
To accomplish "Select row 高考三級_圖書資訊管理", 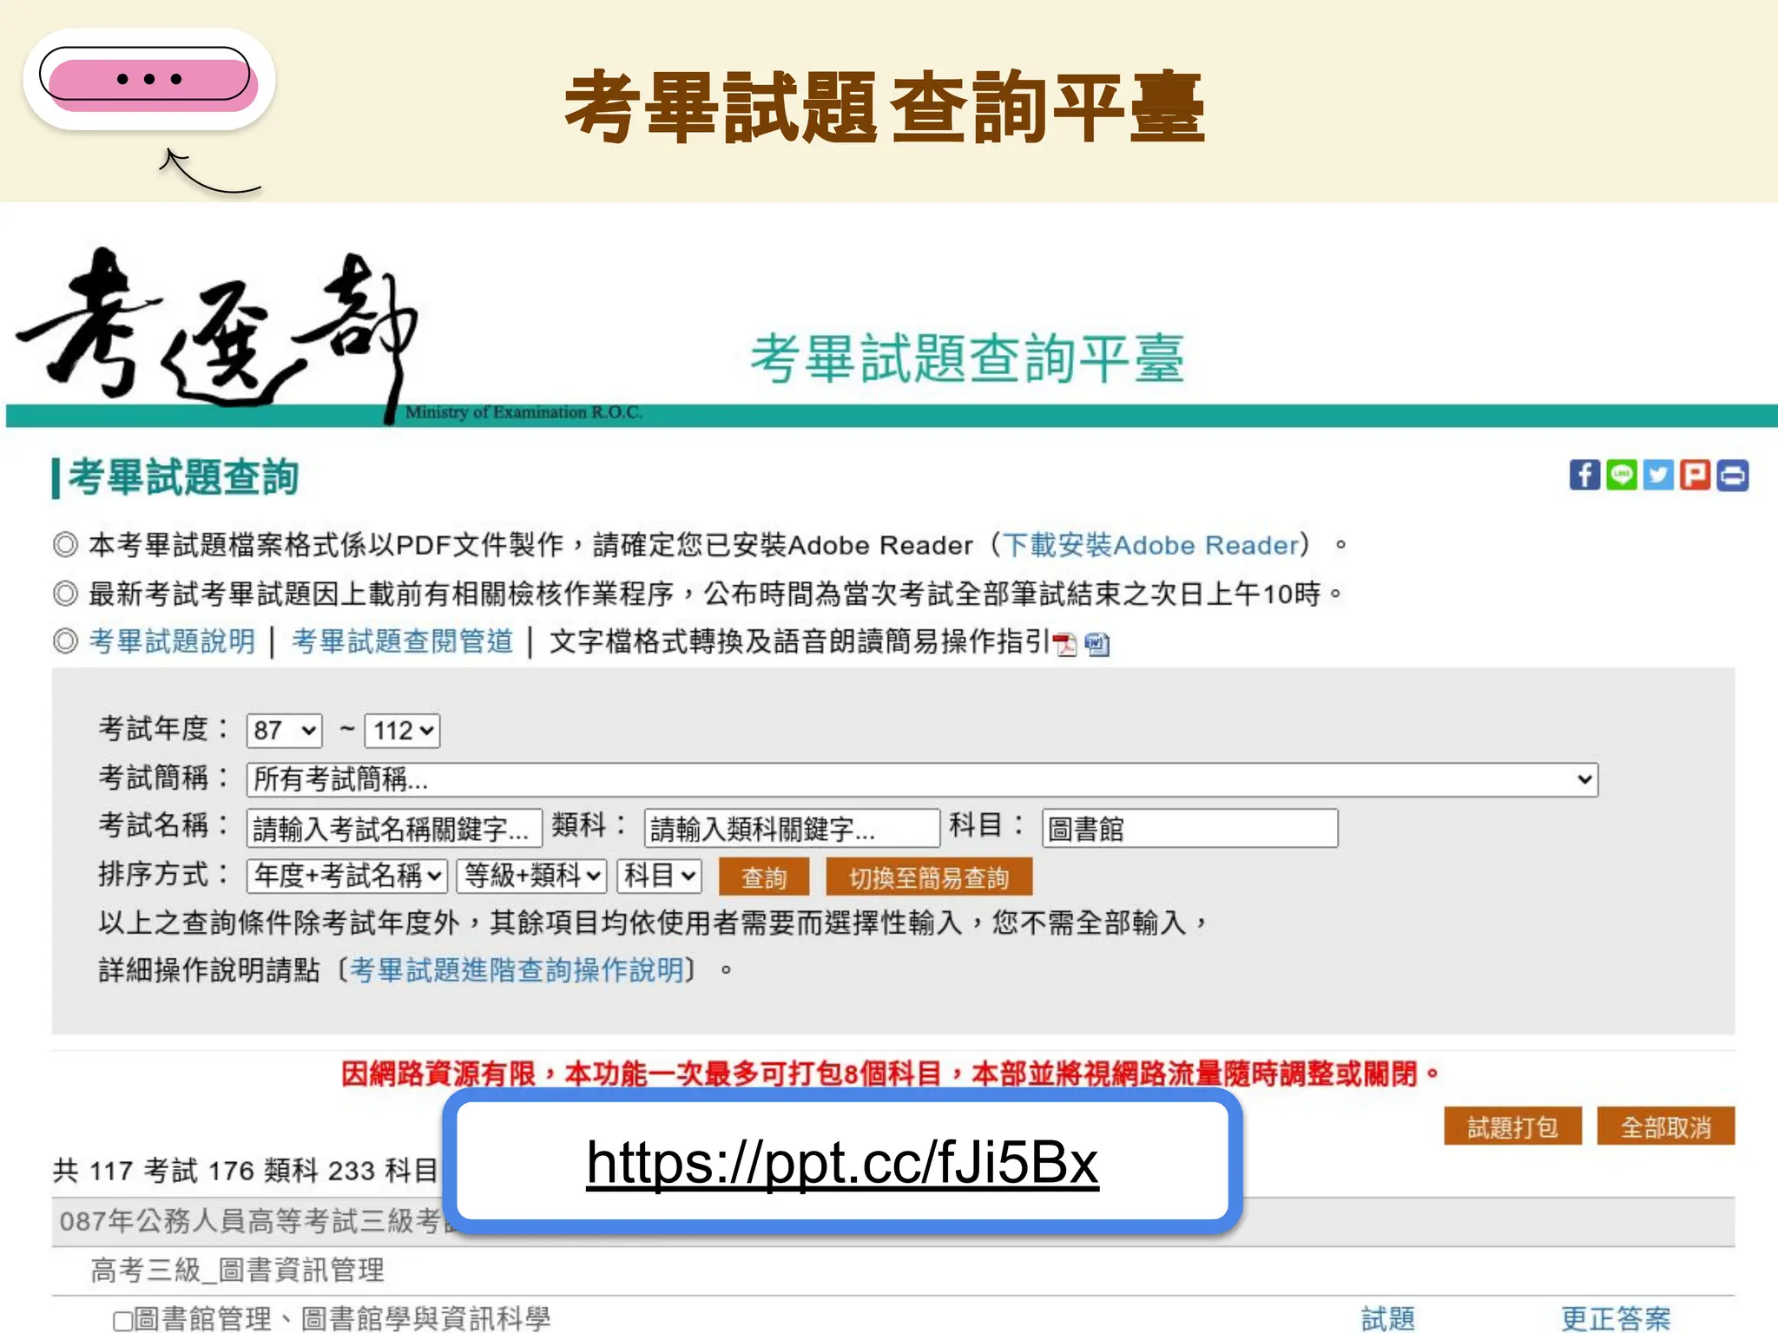I will [x=893, y=1271].
